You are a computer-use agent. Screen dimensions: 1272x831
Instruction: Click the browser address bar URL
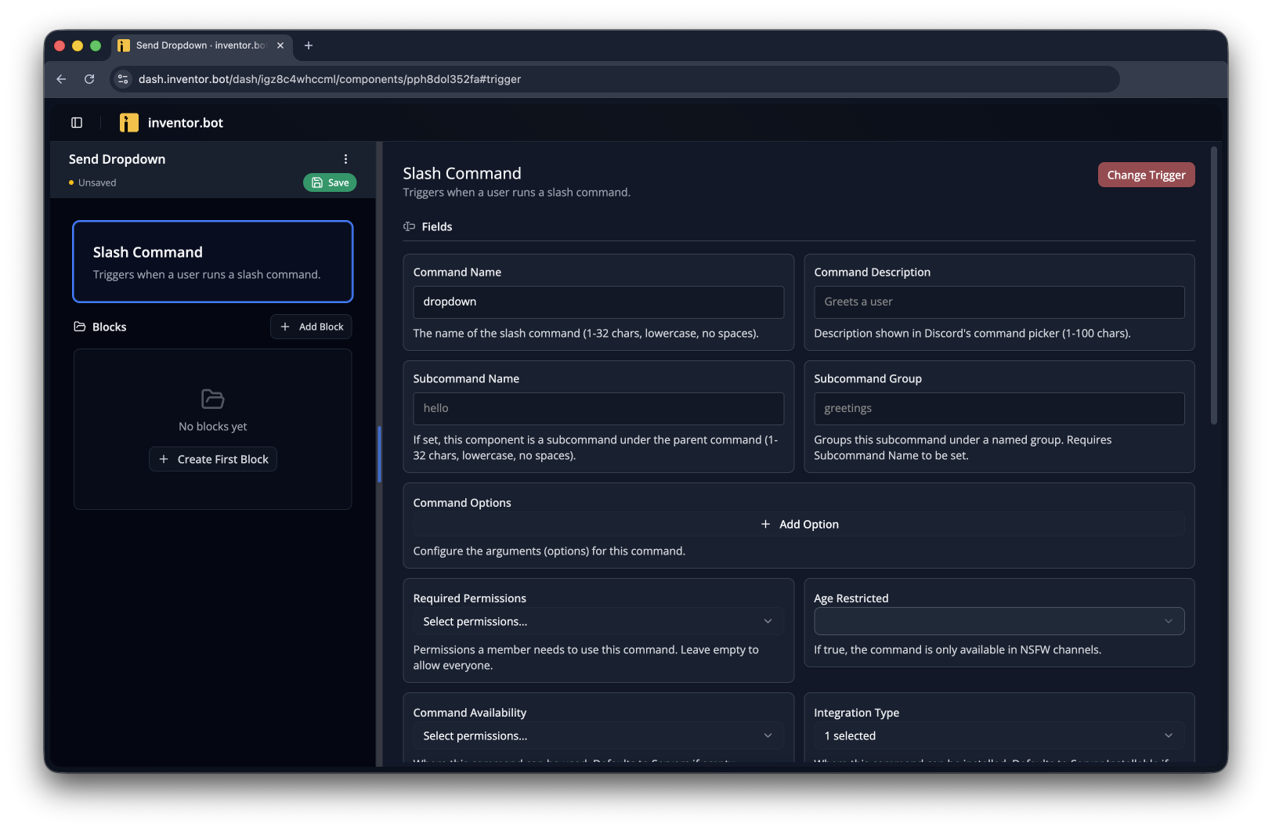[x=330, y=79]
